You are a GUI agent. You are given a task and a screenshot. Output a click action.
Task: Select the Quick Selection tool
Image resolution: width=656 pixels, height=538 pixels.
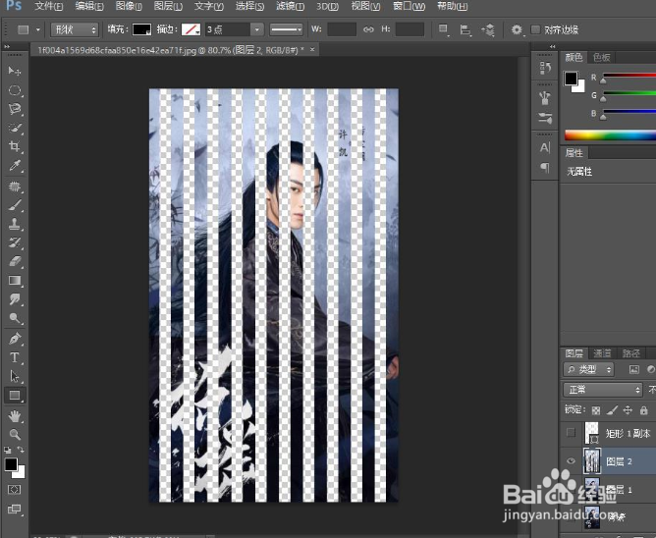(14, 128)
